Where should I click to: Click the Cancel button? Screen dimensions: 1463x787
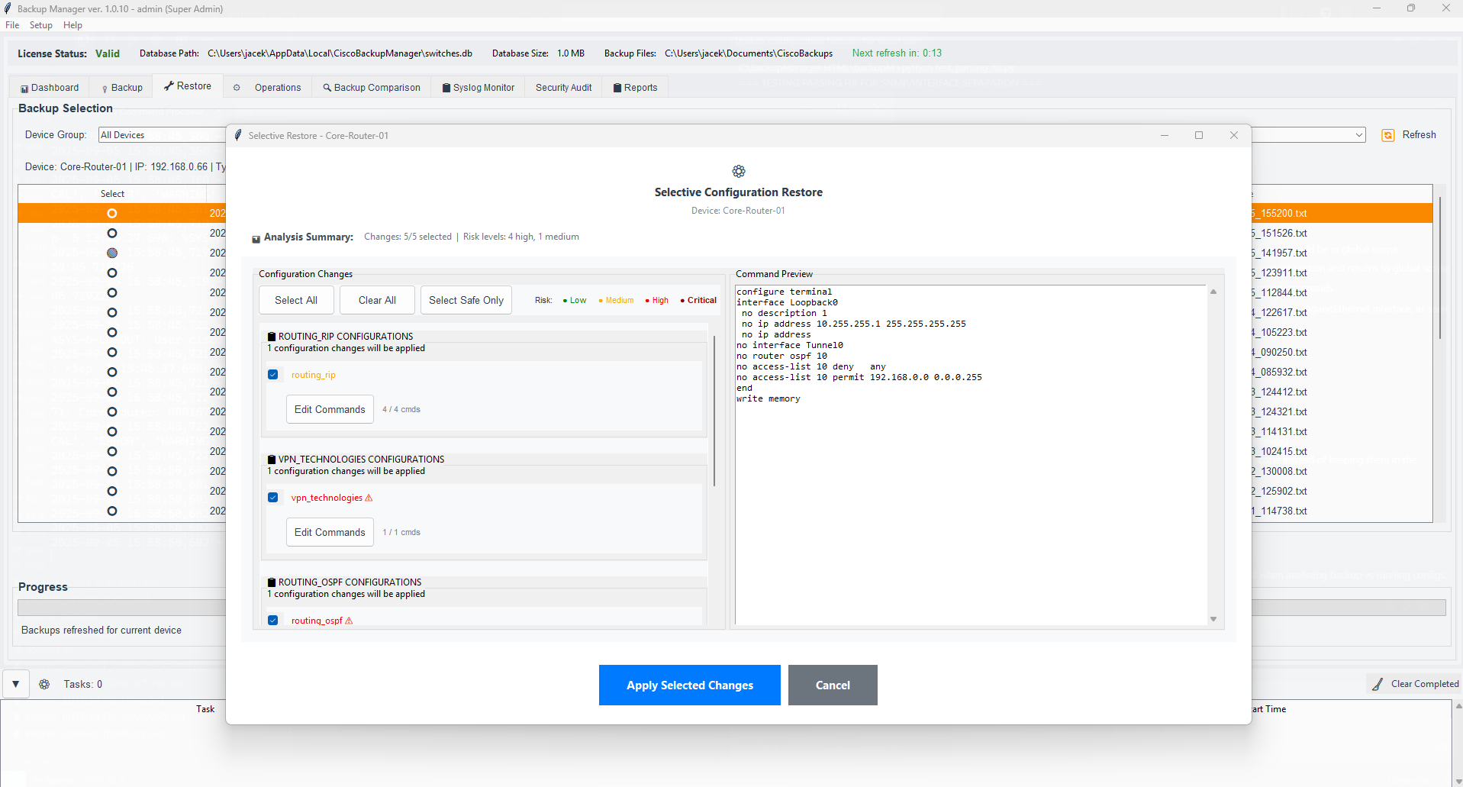(833, 685)
